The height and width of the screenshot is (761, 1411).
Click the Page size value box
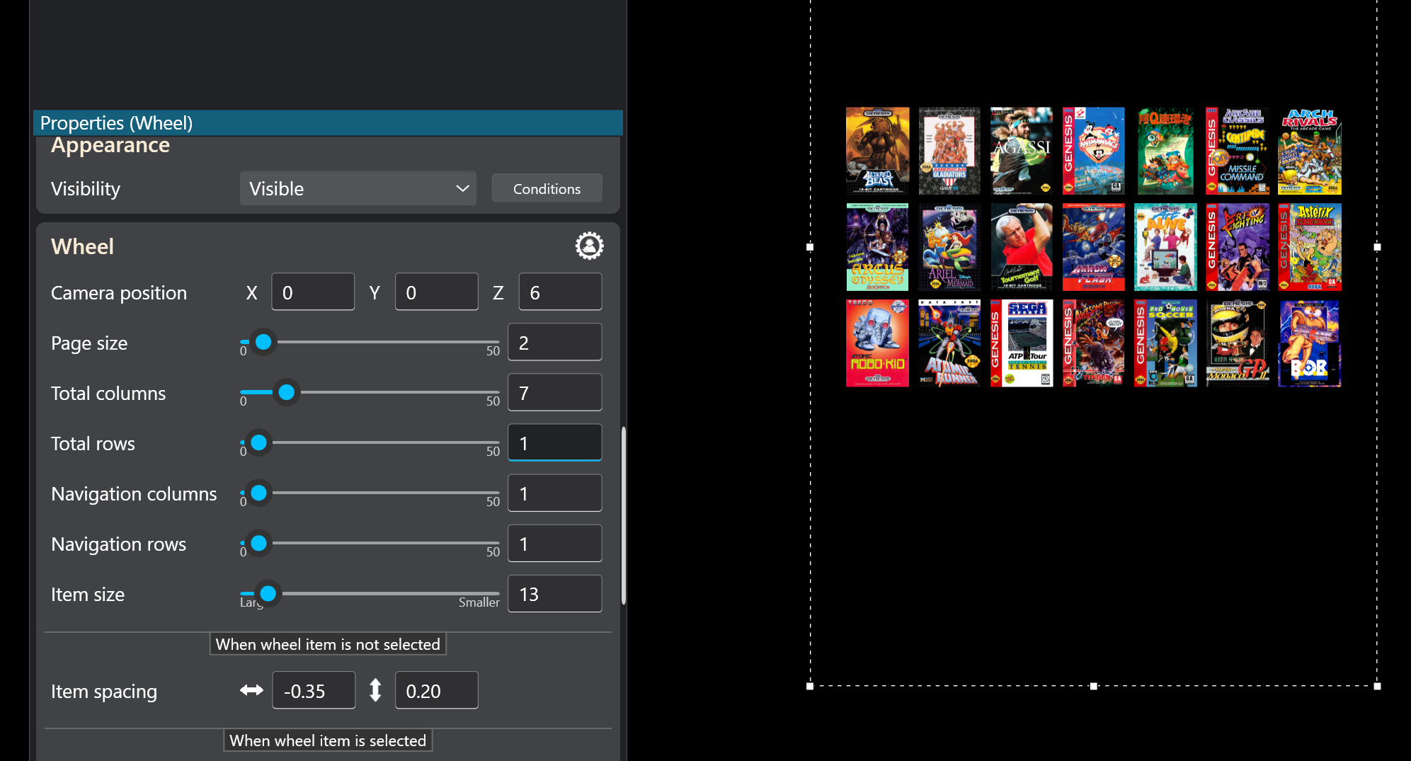click(x=555, y=343)
